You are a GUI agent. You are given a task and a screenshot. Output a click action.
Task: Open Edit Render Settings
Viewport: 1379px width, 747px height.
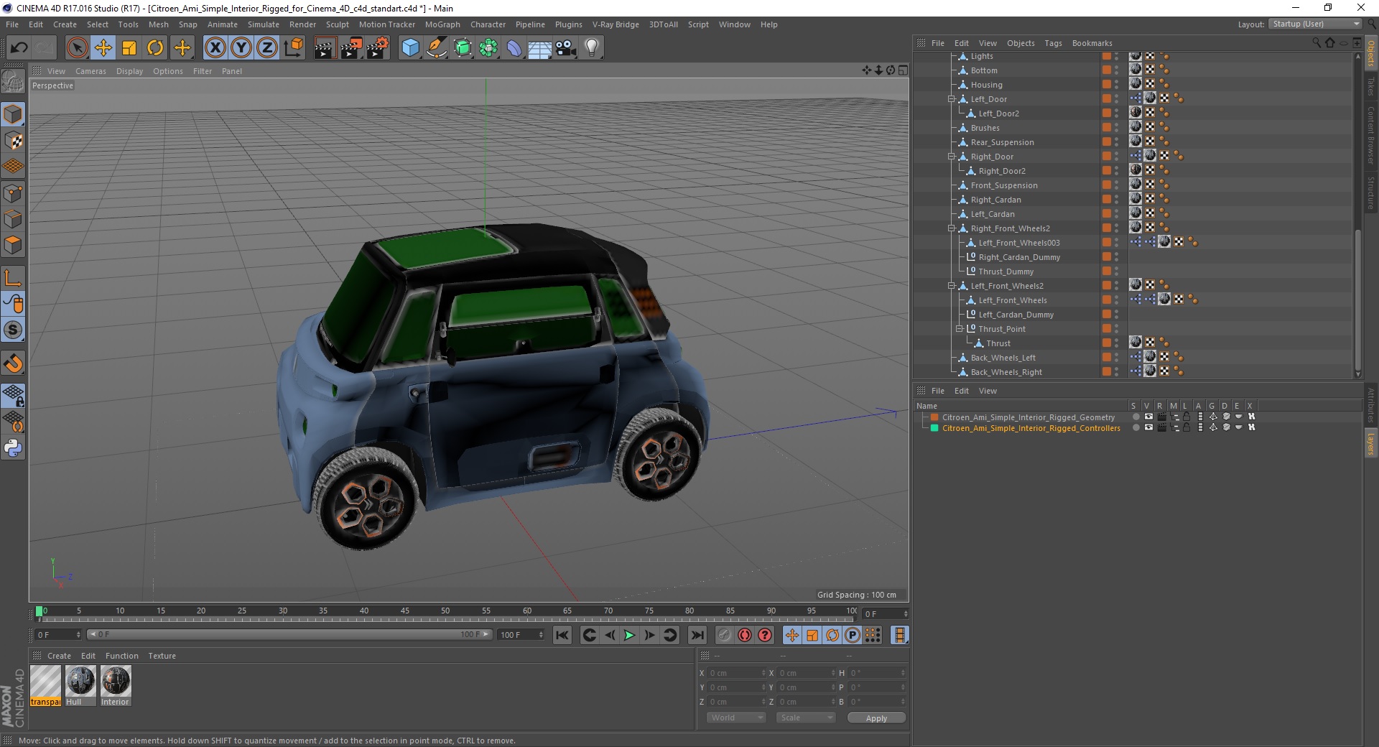378,48
